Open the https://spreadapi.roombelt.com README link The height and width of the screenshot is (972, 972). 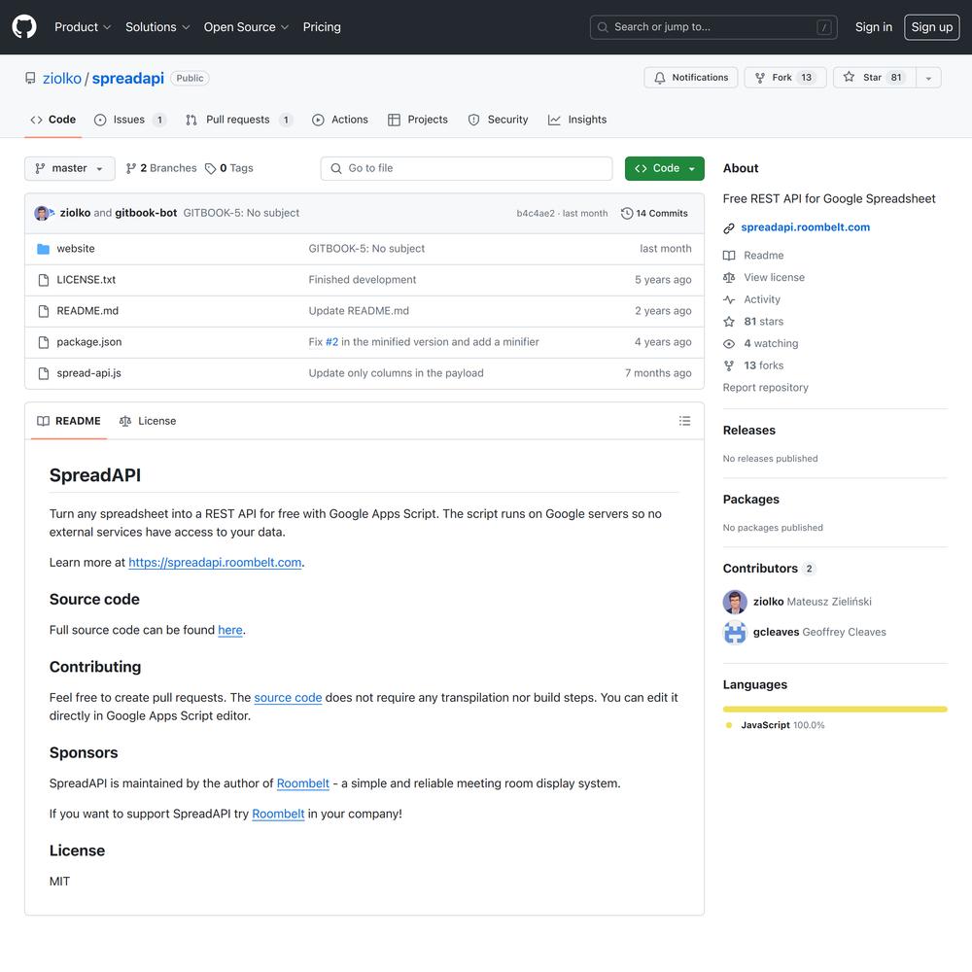[x=215, y=563]
